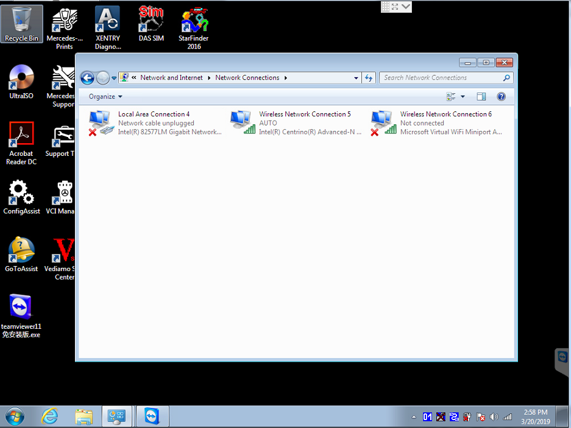Show the preview pane
The image size is (571, 428).
coord(481,96)
